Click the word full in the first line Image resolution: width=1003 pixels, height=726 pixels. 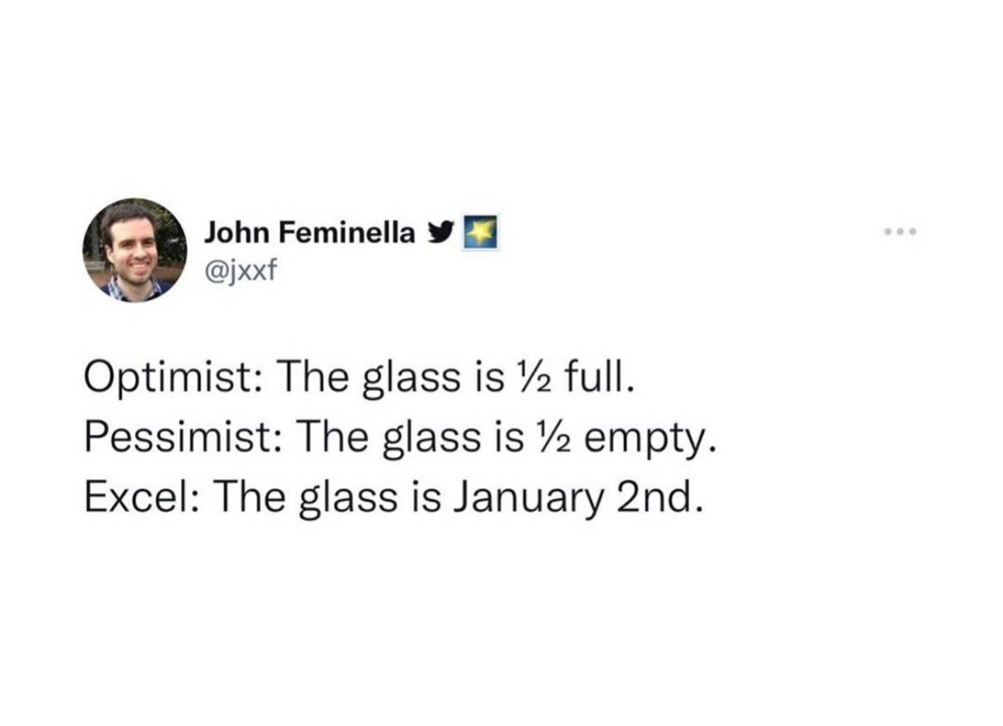click(599, 375)
